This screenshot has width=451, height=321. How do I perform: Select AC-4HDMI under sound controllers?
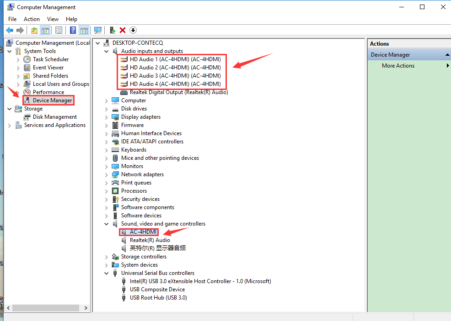143,232
